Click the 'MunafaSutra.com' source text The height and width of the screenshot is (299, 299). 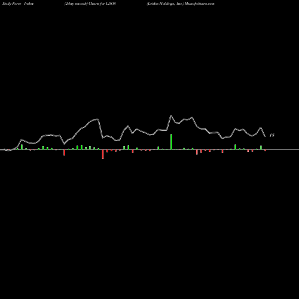tap(200, 4)
